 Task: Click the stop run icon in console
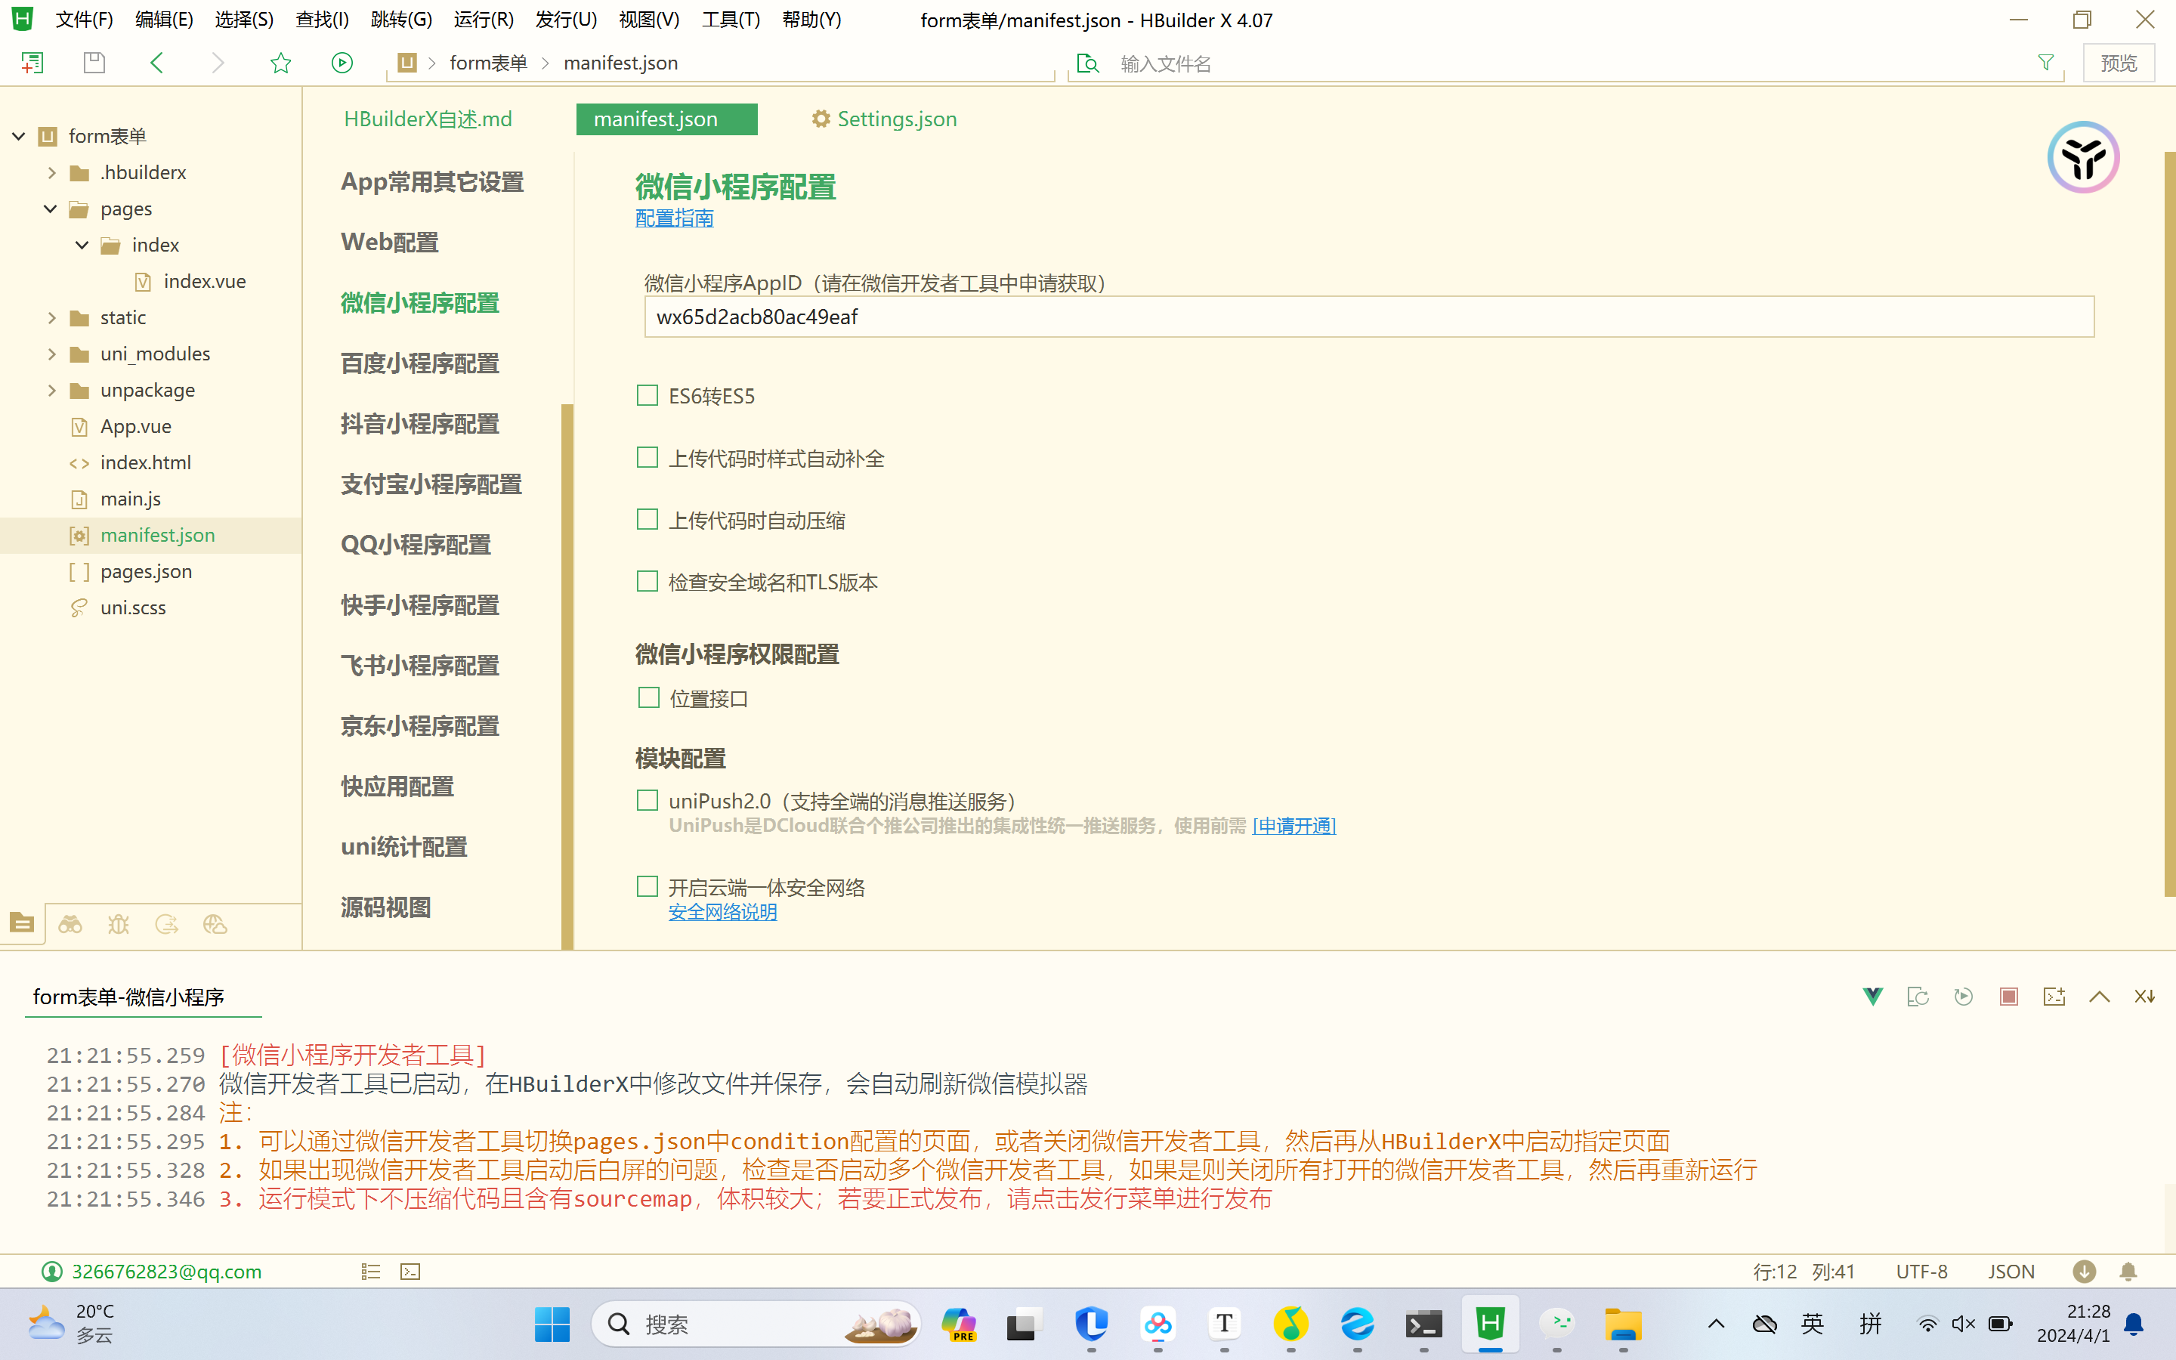pyautogui.click(x=2009, y=997)
